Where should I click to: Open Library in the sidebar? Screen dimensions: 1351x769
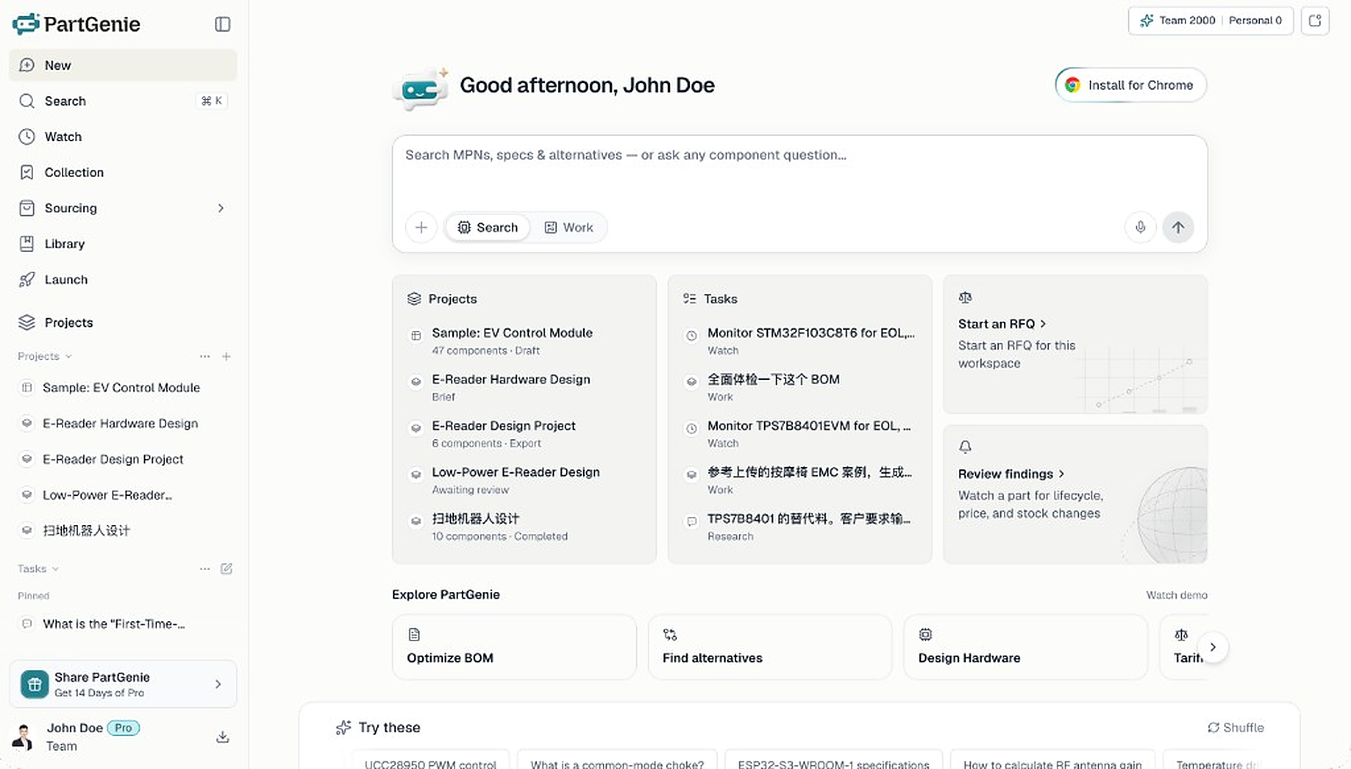pos(122,244)
